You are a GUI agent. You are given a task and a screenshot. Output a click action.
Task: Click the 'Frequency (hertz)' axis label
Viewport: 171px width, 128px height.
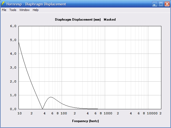pos(85,121)
